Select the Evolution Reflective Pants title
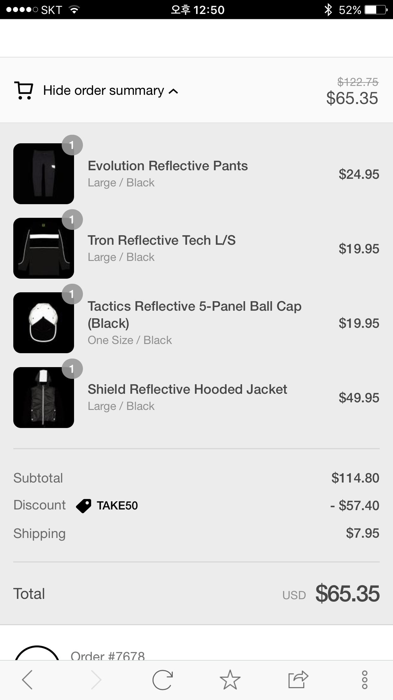This screenshot has height=700, width=393. 168,166
